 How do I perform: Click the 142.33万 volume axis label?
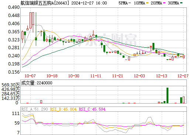11,98
